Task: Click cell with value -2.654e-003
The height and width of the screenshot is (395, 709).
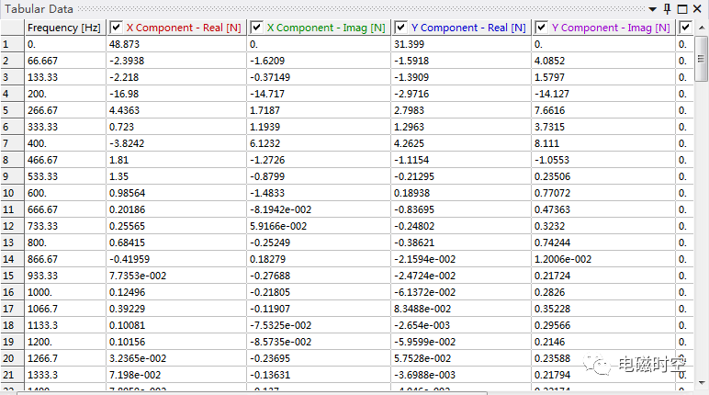Action: pyautogui.click(x=461, y=325)
